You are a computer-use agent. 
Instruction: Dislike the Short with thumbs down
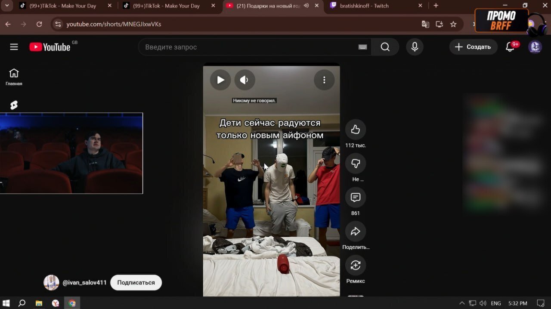(x=355, y=164)
